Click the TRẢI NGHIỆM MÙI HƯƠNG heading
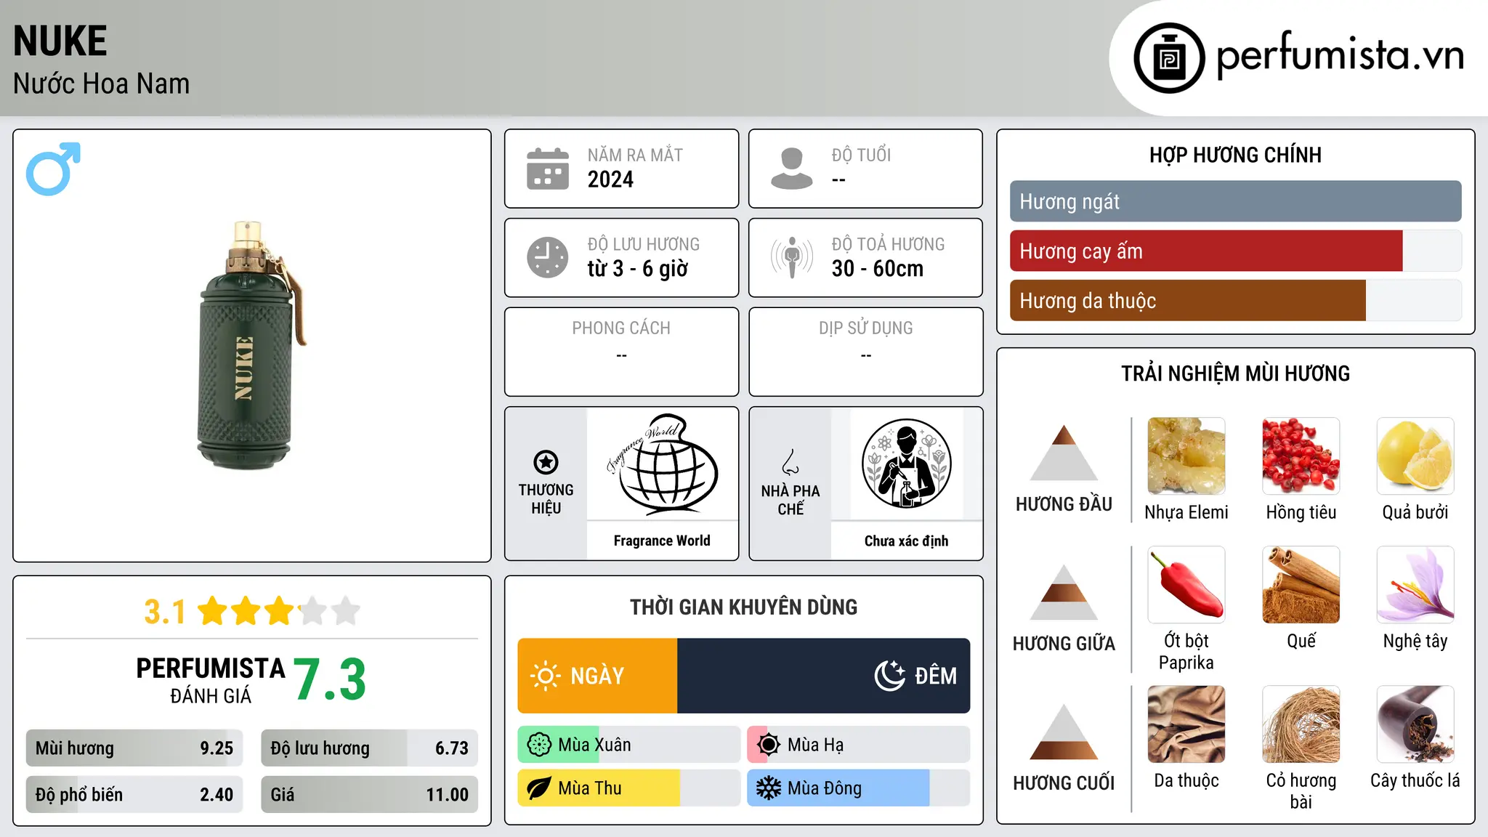Viewport: 1488px width, 837px height. [x=1235, y=373]
